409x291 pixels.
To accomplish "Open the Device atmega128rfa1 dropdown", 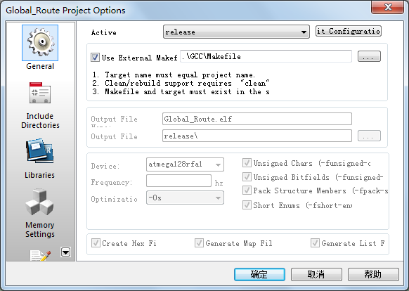I will 185,164.
